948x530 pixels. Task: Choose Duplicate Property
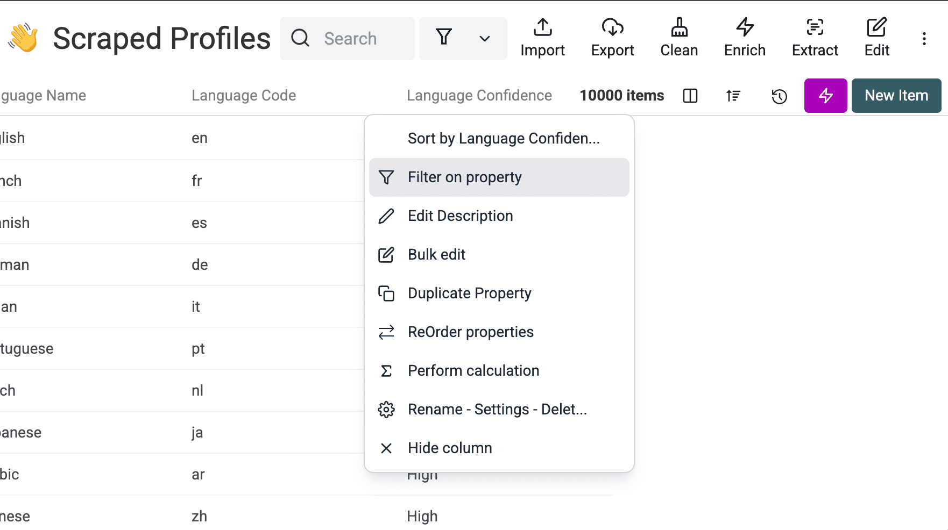click(x=499, y=293)
